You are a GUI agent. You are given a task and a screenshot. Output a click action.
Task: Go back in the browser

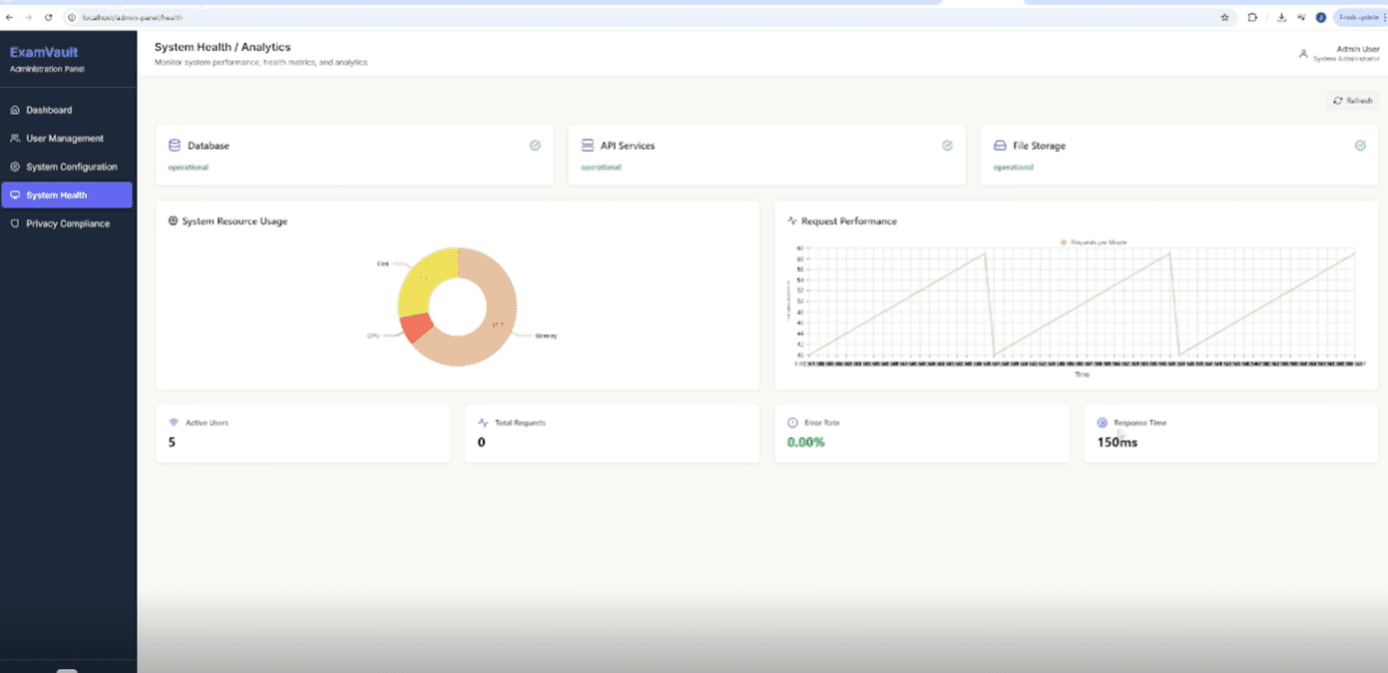pos(9,17)
